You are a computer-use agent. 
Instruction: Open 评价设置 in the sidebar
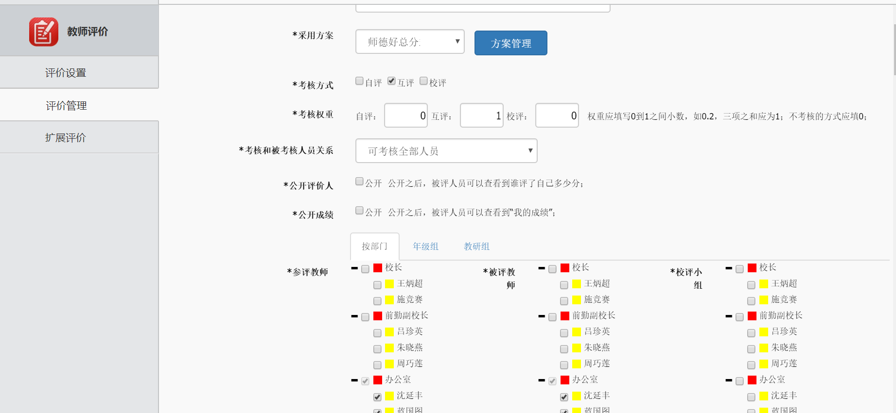click(66, 73)
